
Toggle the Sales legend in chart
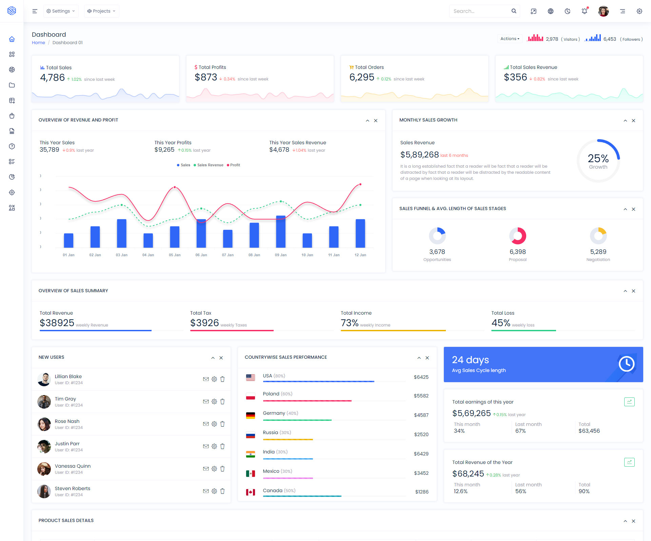[183, 165]
